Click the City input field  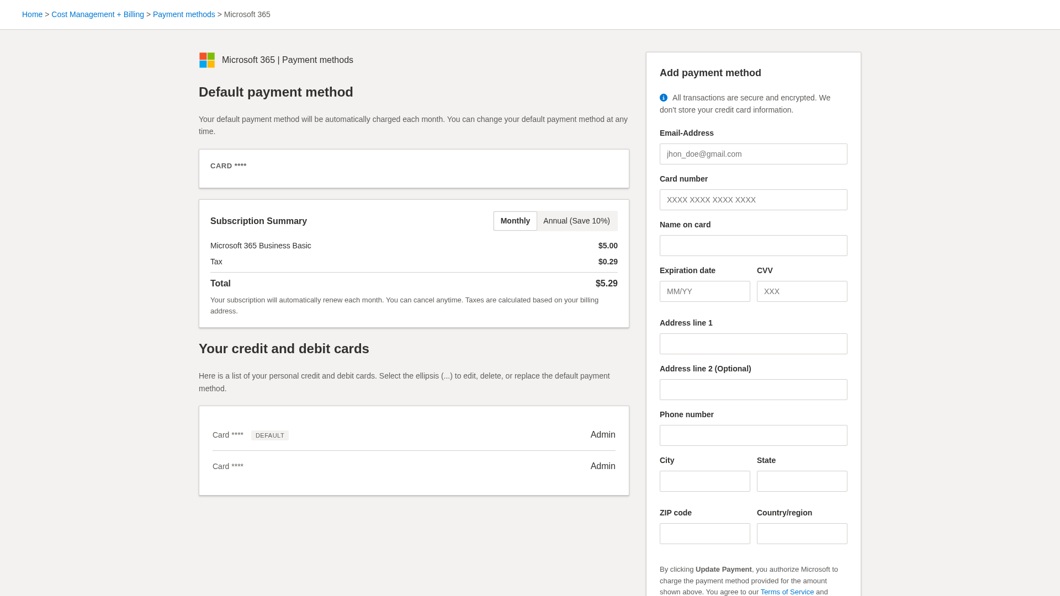coord(704,481)
